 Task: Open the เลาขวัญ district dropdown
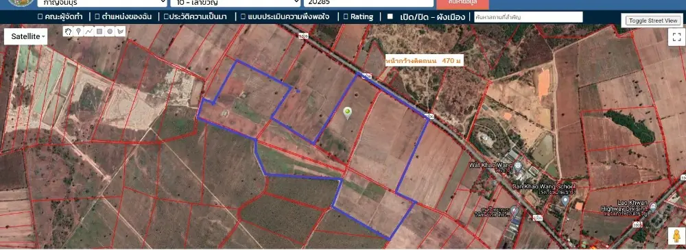[235, 3]
